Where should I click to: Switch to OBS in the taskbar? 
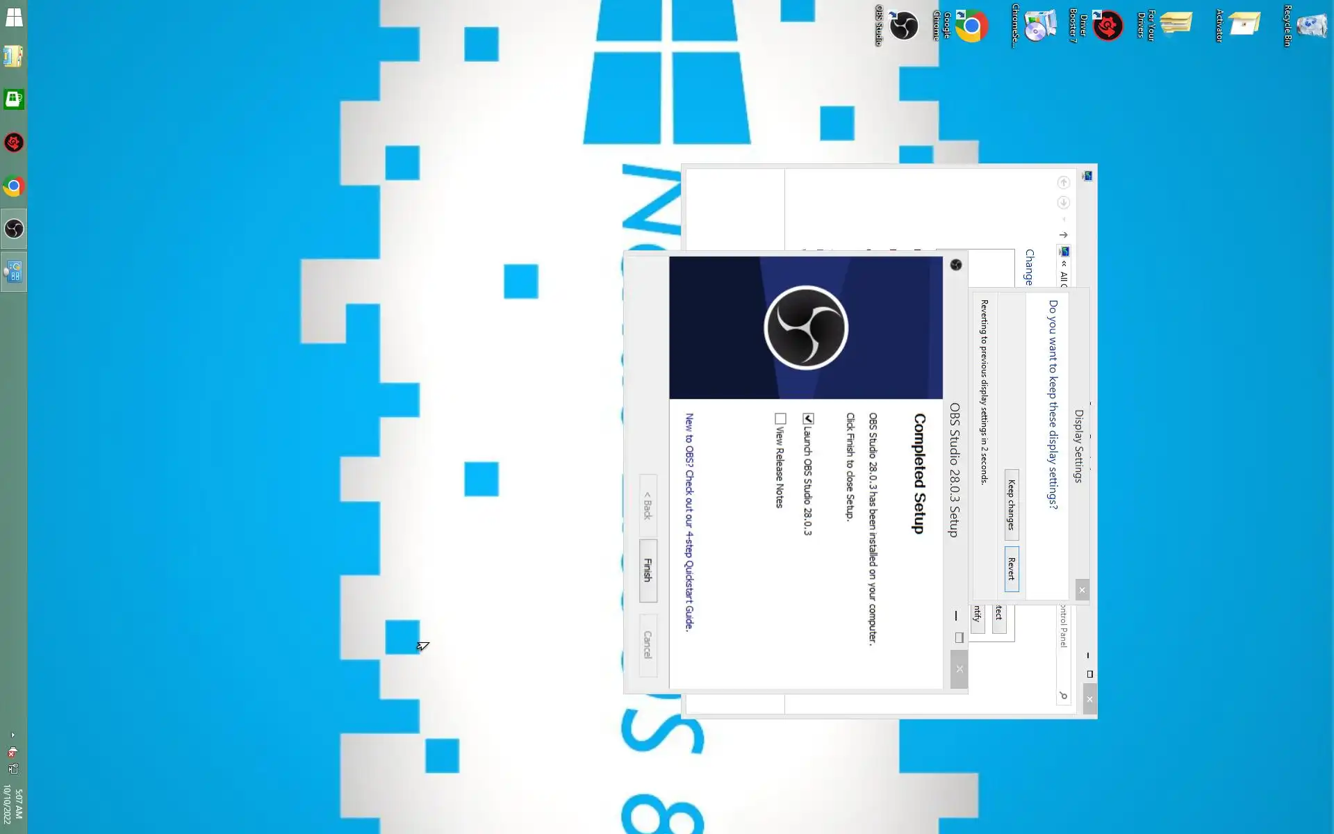[14, 229]
